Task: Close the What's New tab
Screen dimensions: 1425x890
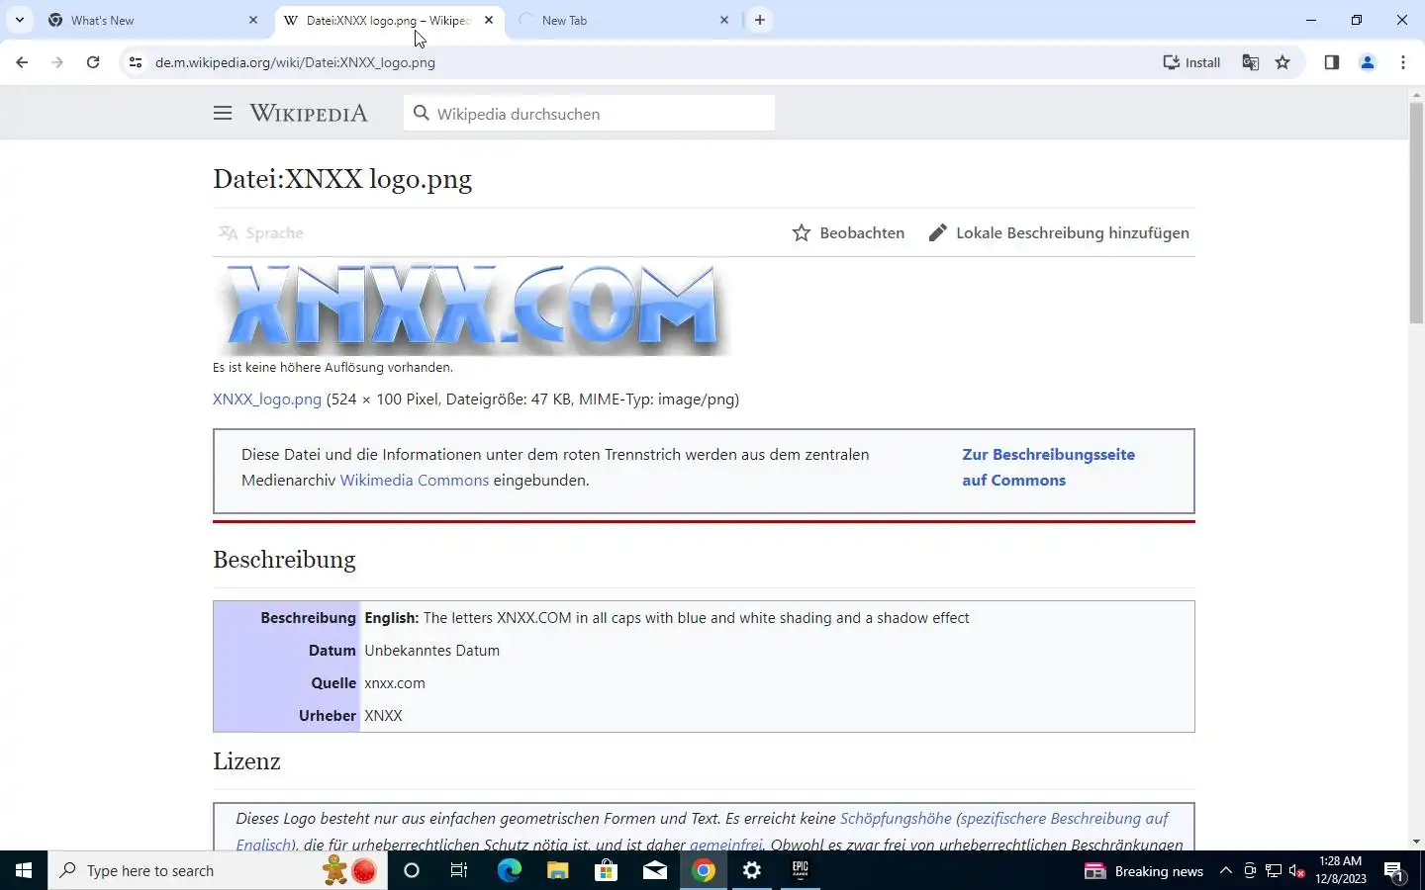Action: 253,20
